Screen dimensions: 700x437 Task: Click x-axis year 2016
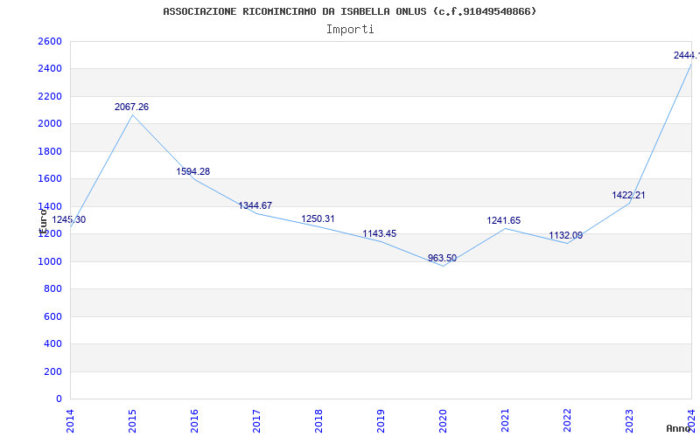[194, 421]
